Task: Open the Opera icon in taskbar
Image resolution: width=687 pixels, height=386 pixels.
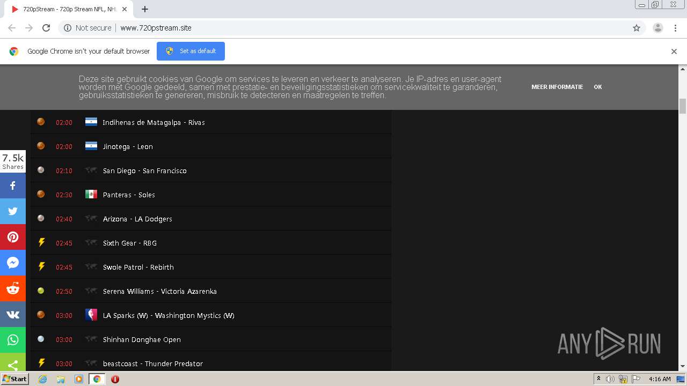Action: tap(115, 379)
